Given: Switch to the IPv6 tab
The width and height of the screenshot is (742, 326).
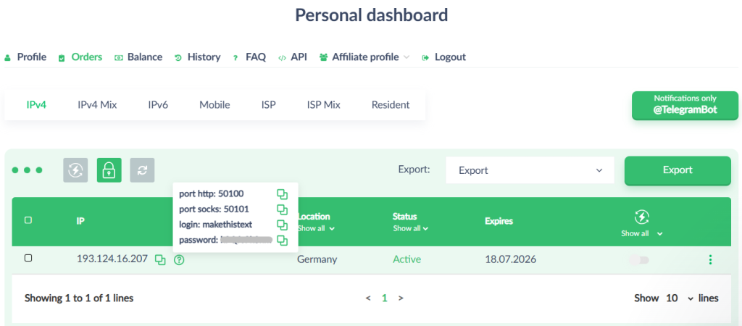Looking at the screenshot, I should click(158, 104).
